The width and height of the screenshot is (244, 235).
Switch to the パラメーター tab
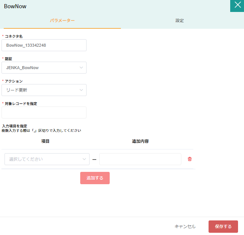(62, 21)
